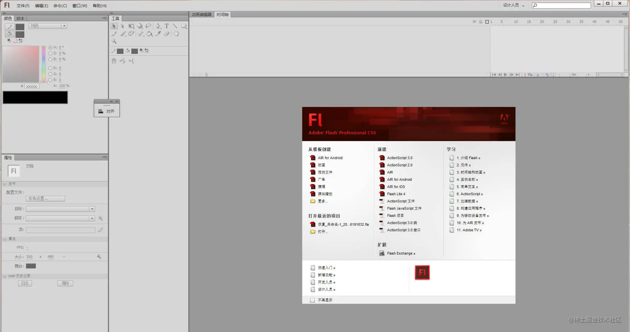Open the 目标 target dropdown
Screen dimensions: 630x332
pos(60,209)
